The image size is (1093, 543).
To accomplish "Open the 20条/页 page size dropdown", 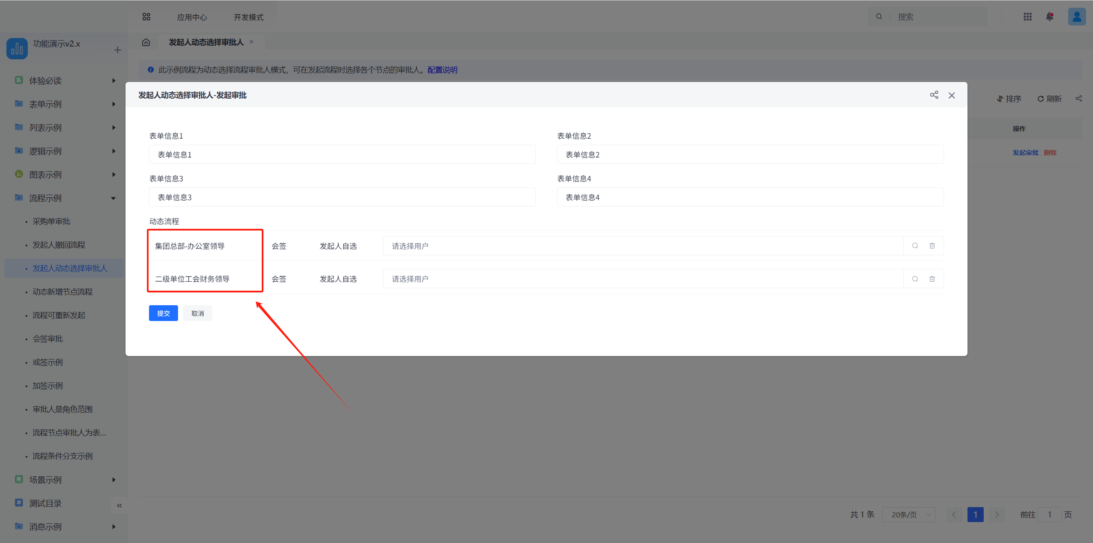I will [x=909, y=514].
